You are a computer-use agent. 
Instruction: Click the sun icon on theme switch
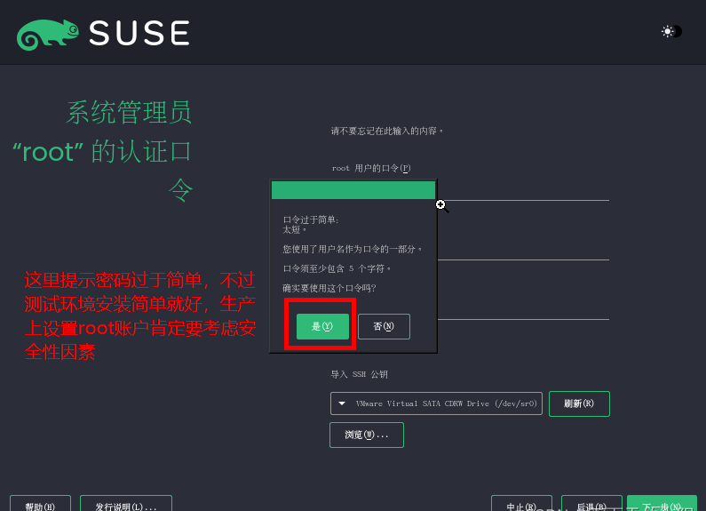click(x=667, y=31)
